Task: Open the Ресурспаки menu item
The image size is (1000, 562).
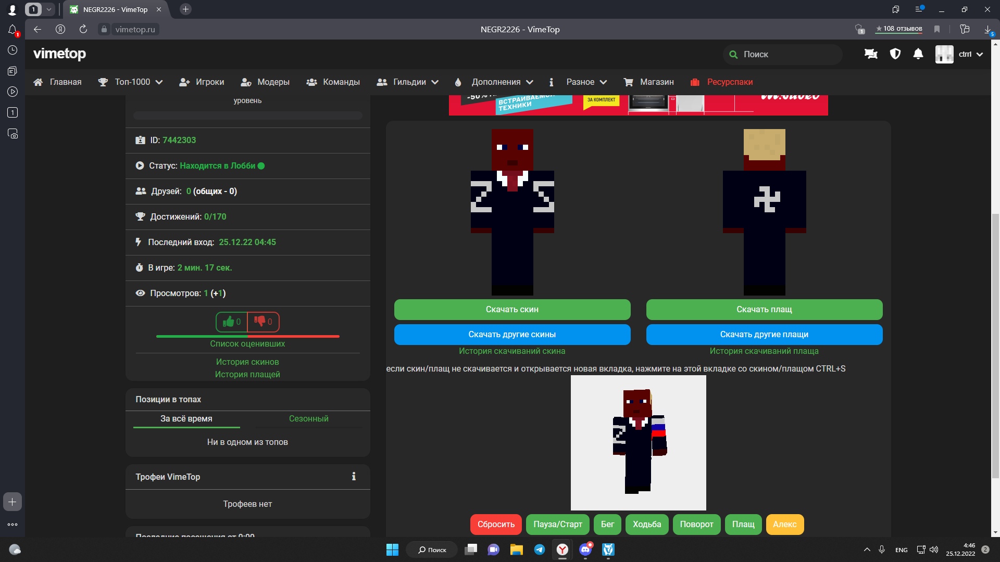Action: 729,82
